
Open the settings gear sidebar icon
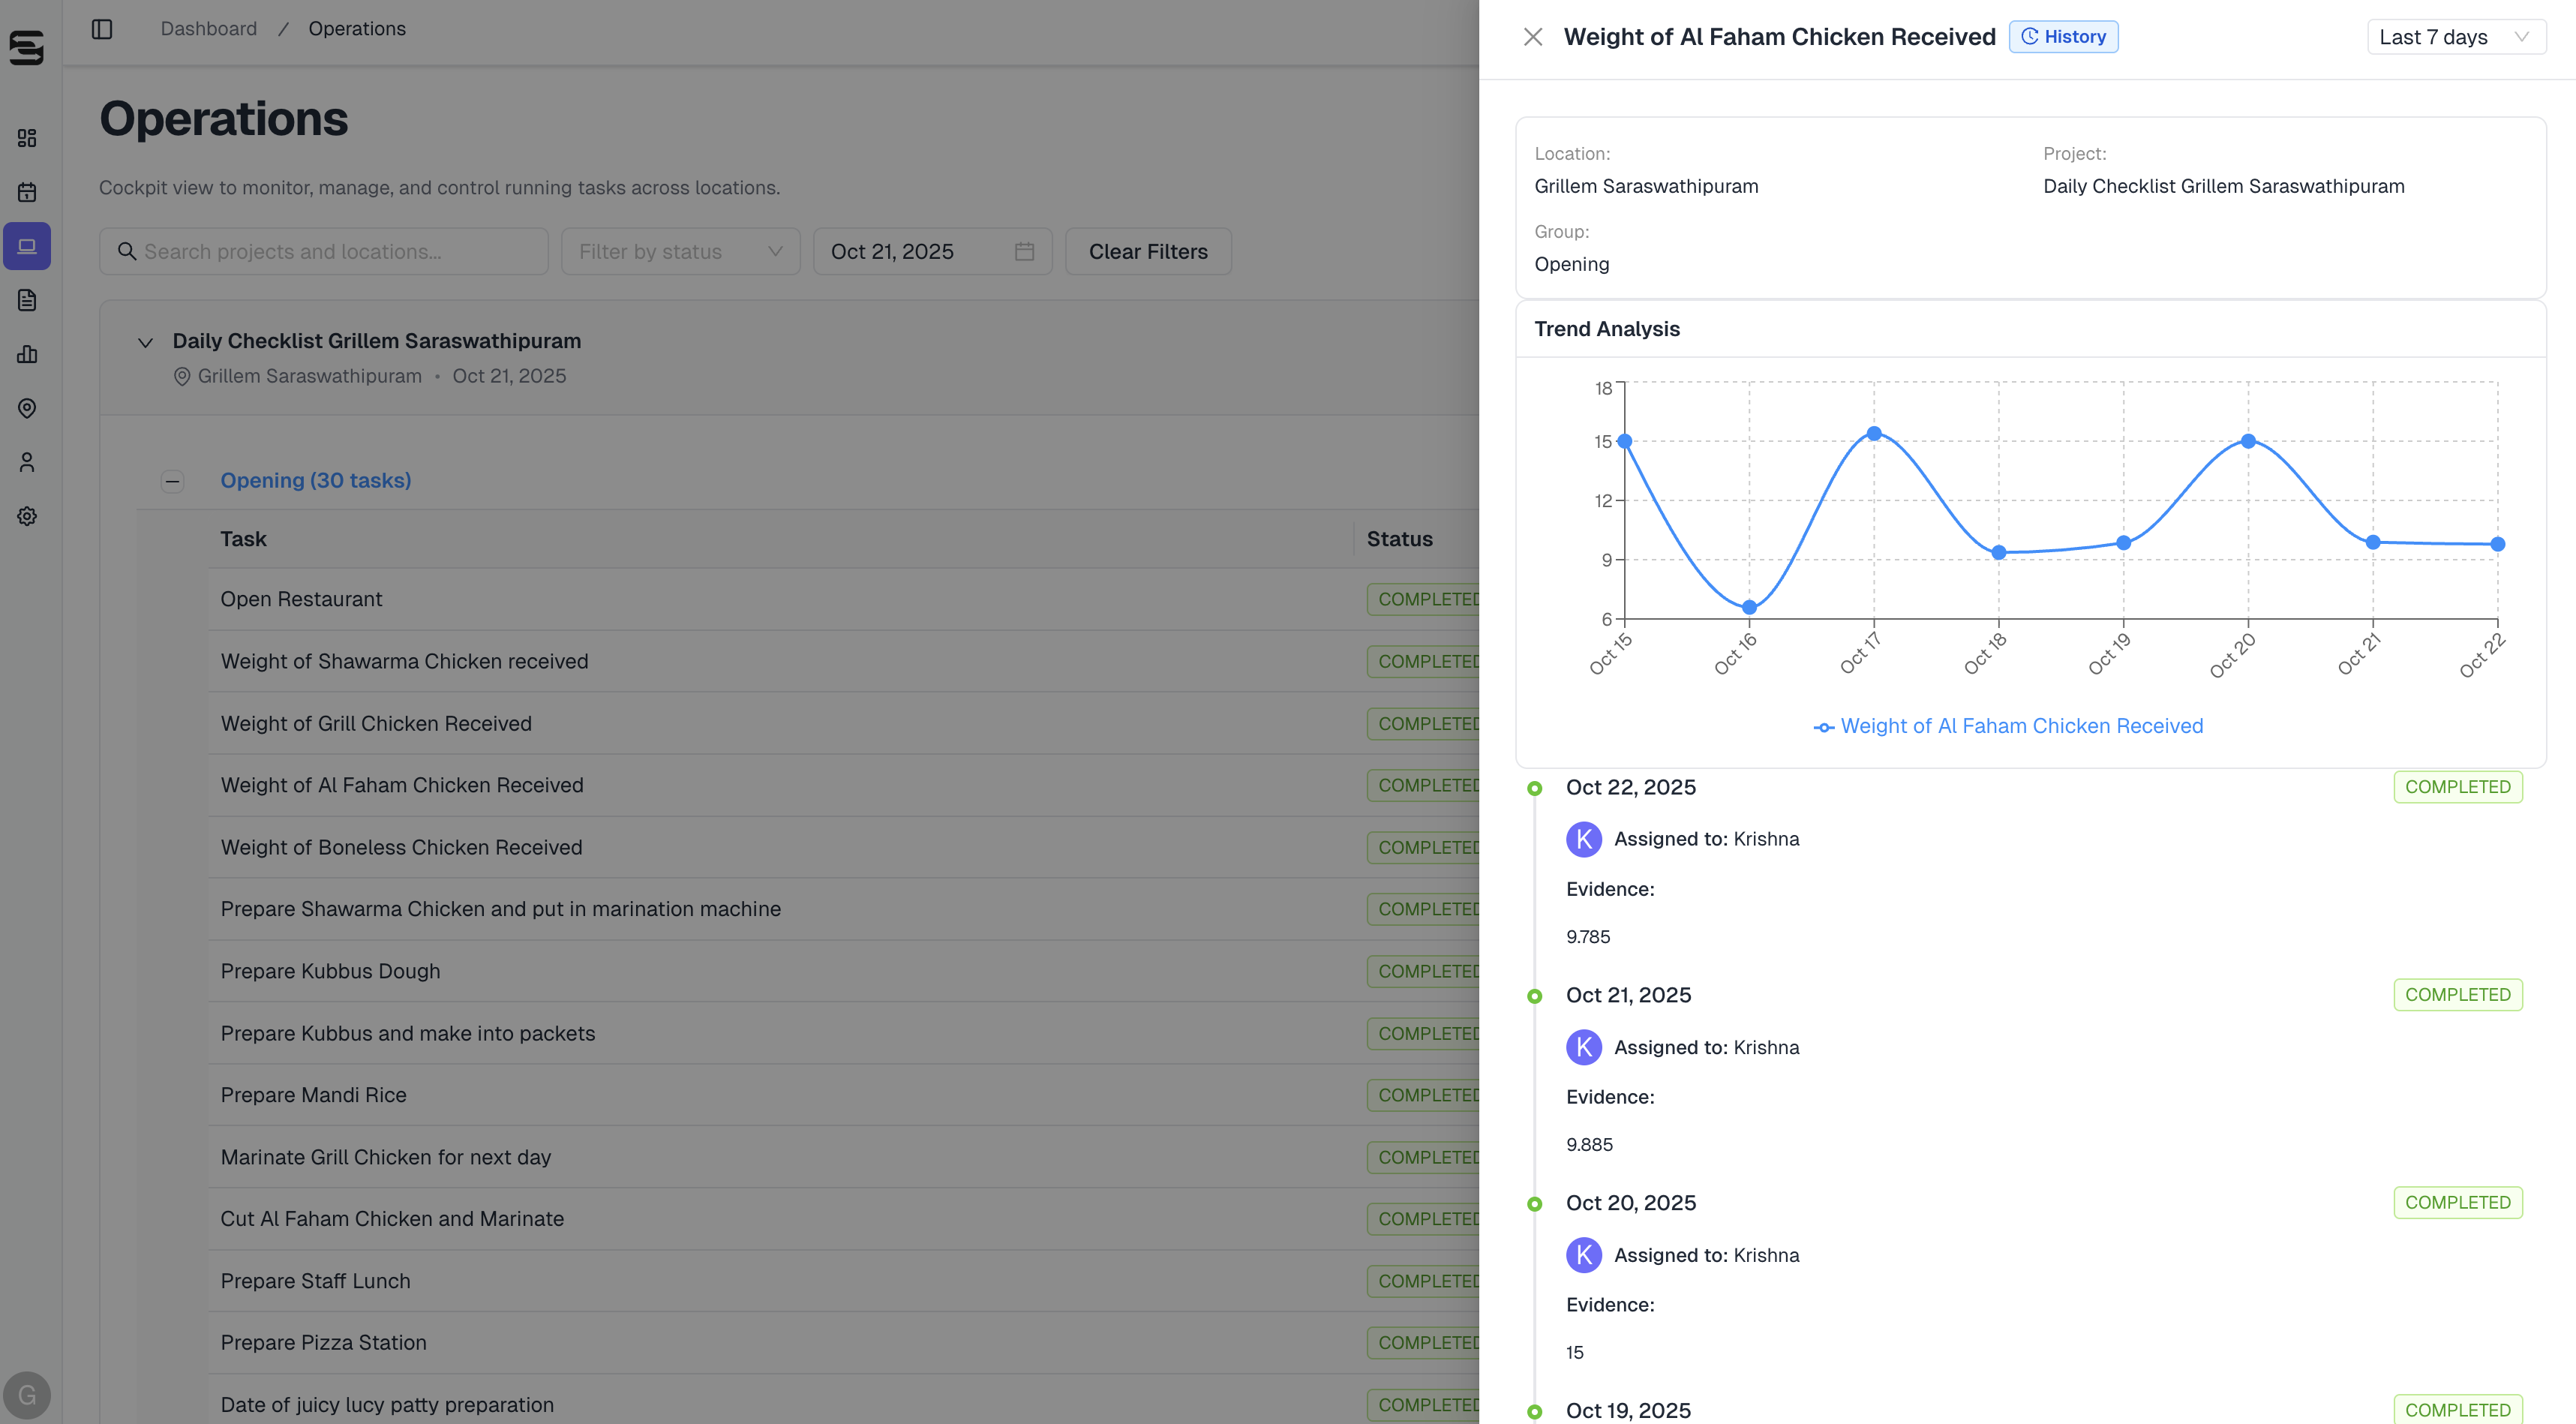pos(27,516)
